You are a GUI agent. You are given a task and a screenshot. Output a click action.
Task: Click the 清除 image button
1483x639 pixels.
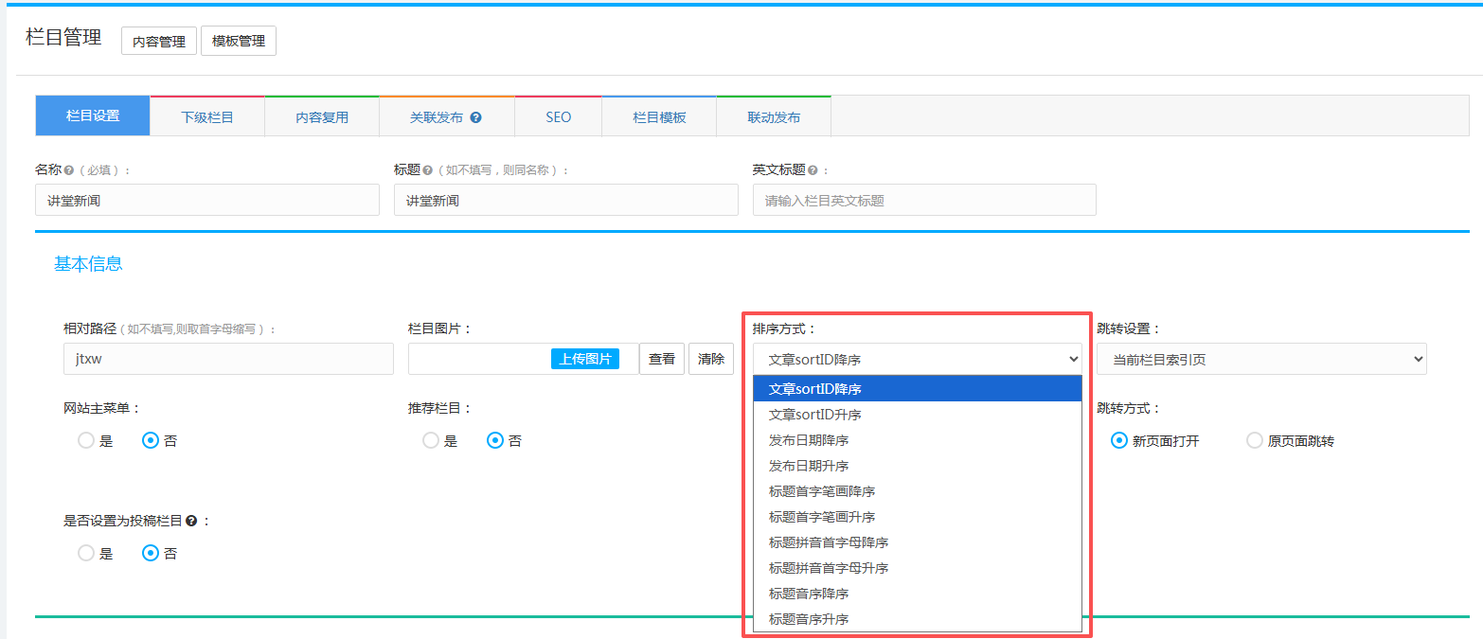tap(710, 359)
